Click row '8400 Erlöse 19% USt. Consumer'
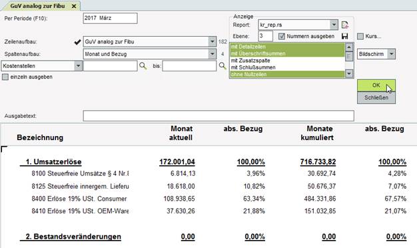Viewport: 417px width, 248px height. [x=79, y=199]
